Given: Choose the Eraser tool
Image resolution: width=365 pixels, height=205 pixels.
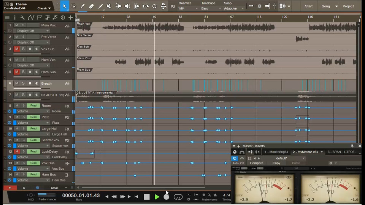Looking at the screenshot, I should pyautogui.click(x=91, y=6).
